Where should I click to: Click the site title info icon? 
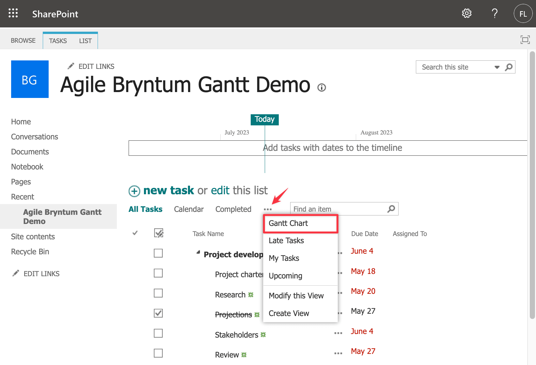tap(322, 87)
